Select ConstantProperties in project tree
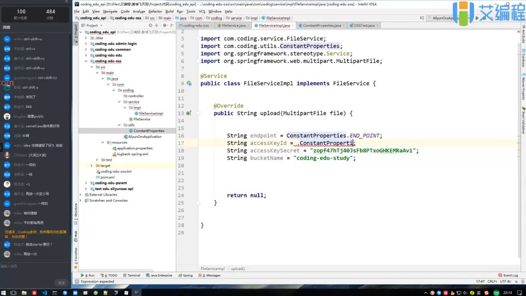This screenshot has height=296, width=526. (149, 131)
